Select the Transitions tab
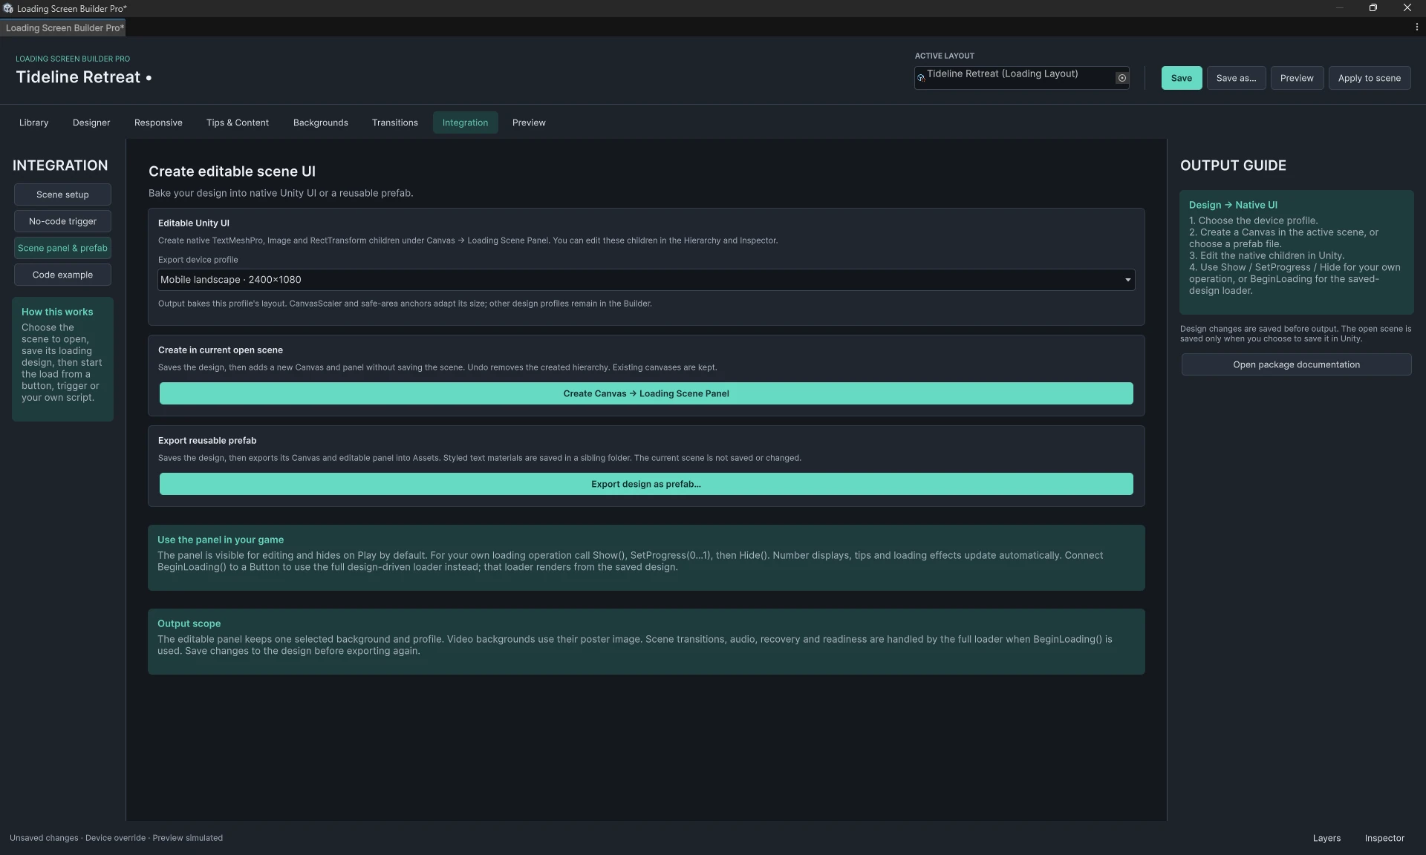This screenshot has height=855, width=1426. point(395,122)
